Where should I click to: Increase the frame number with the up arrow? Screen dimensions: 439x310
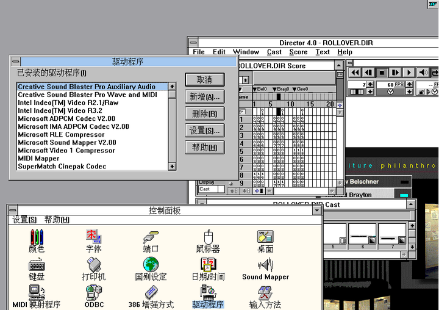371,84
